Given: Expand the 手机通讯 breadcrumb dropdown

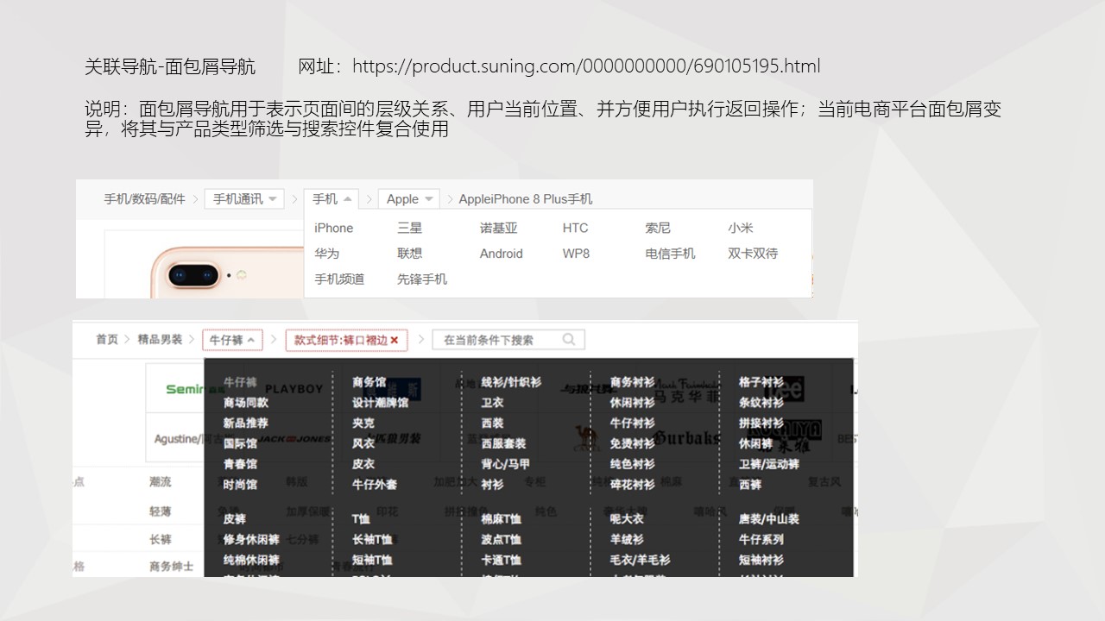Looking at the screenshot, I should pos(244,198).
